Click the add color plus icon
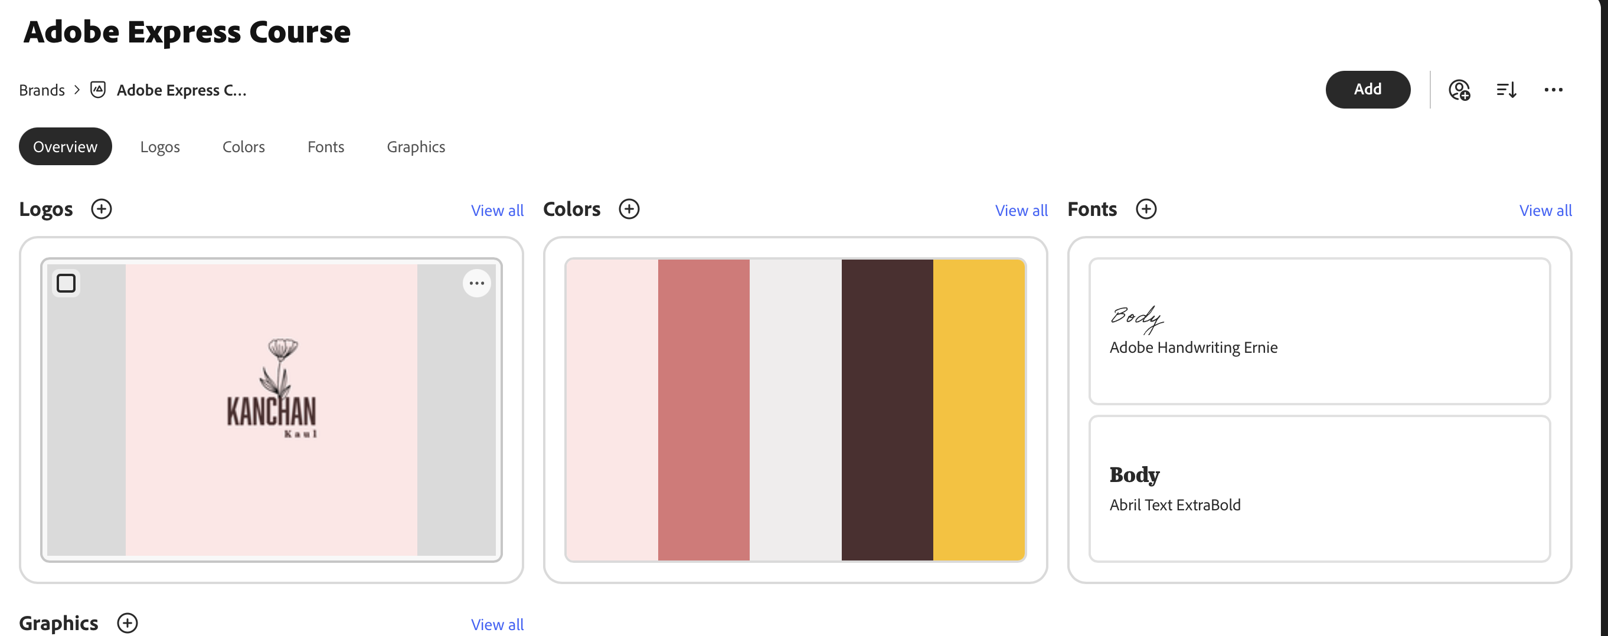1608x636 pixels. (629, 209)
